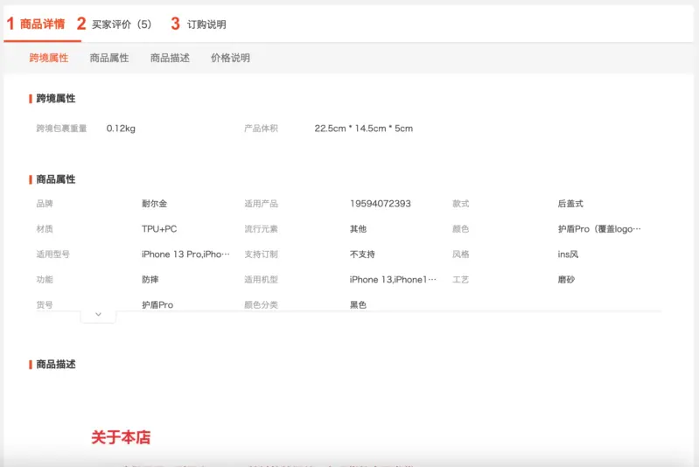
Task: Jump to the 商品属性 sub-tab
Action: click(x=109, y=58)
